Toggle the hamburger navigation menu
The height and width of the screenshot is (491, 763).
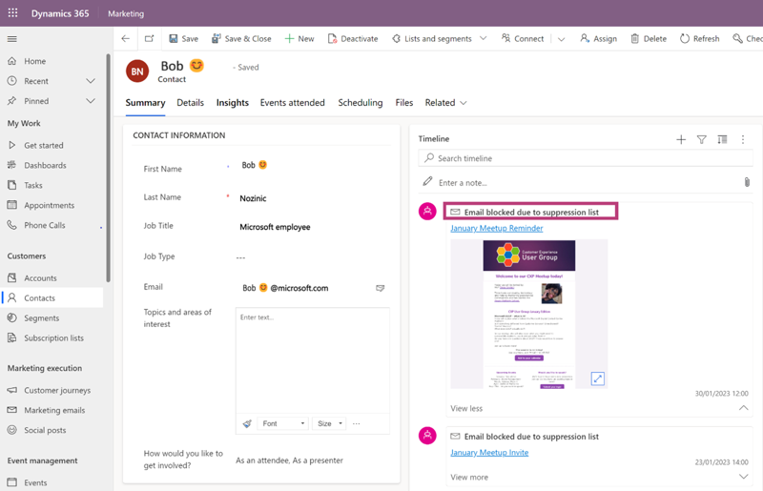pyautogui.click(x=12, y=39)
